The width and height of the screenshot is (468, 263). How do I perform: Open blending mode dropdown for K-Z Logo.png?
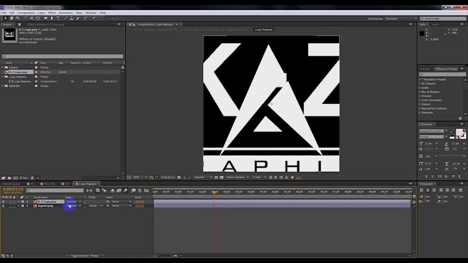[74, 202]
